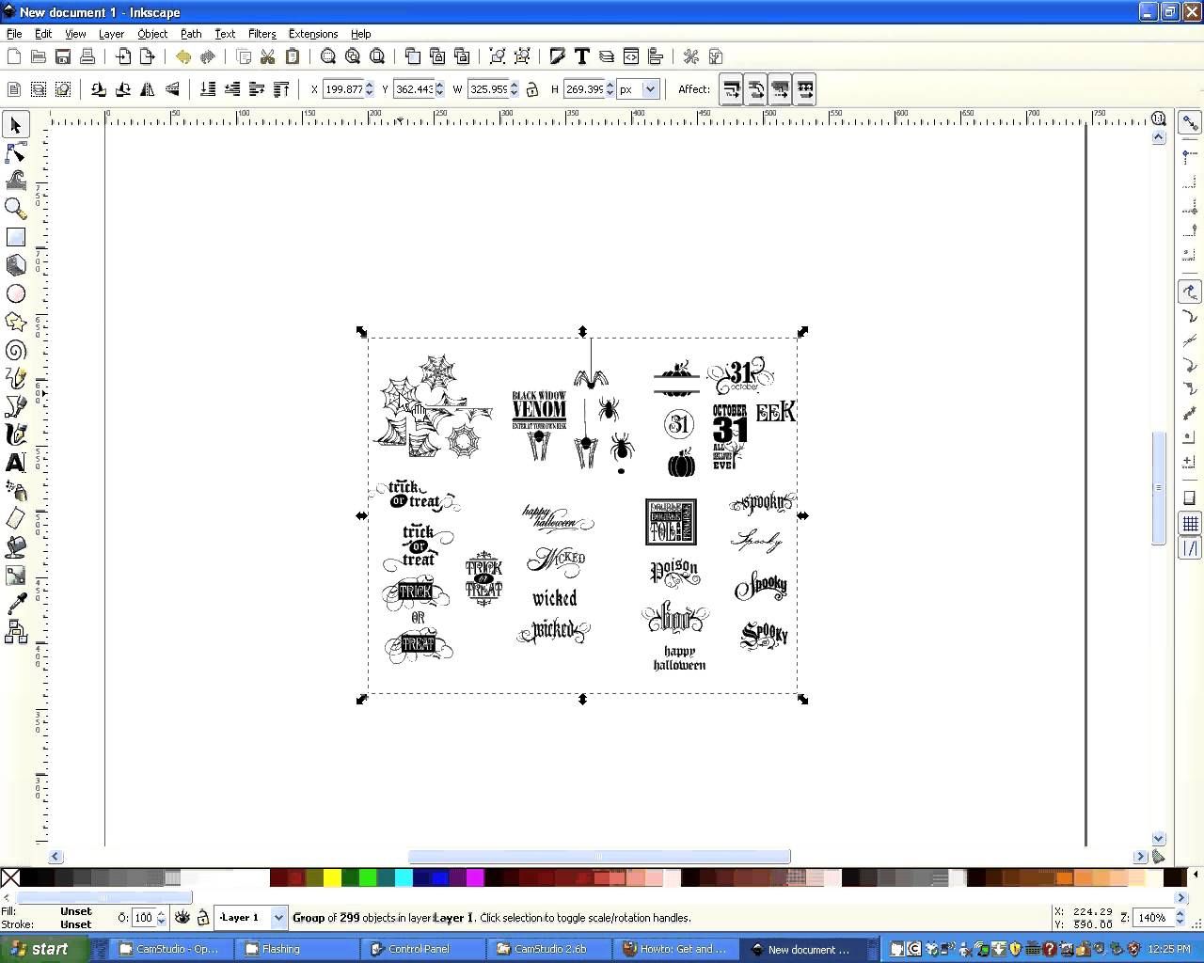The height and width of the screenshot is (963, 1204).
Task: Open the XML editor icon
Action: coord(631,56)
